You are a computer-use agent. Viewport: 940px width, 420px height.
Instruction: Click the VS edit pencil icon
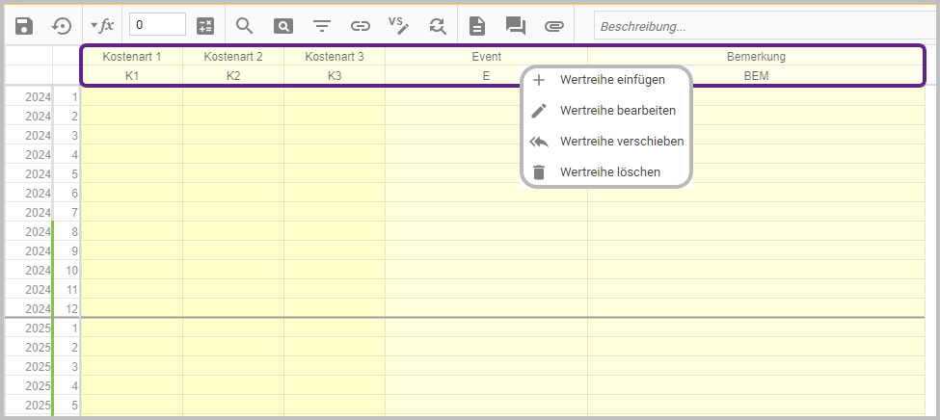398,26
